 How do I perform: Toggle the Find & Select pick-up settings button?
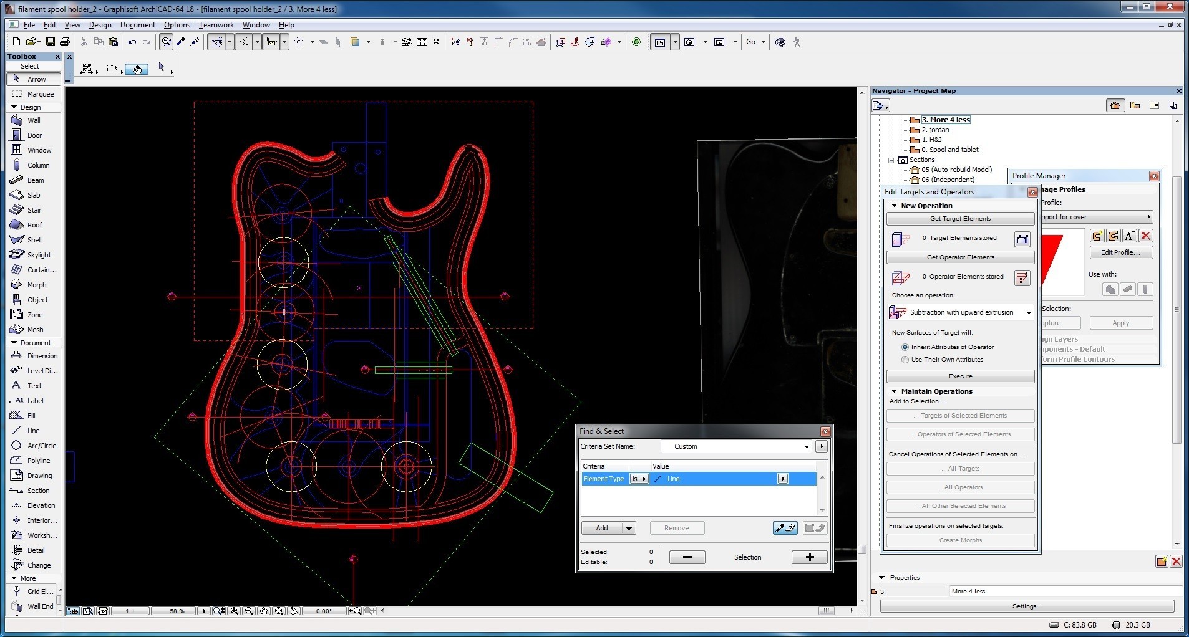(785, 528)
